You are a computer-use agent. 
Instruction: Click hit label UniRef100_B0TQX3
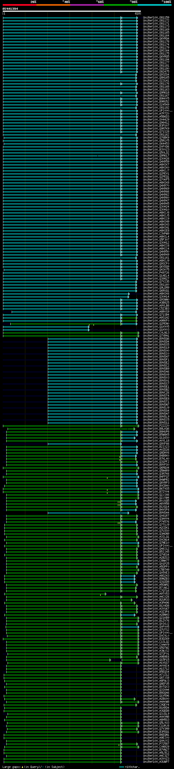[156, 687]
